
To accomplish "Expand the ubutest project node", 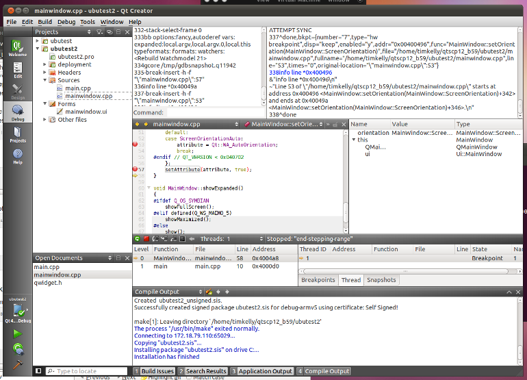I will 38,40.
